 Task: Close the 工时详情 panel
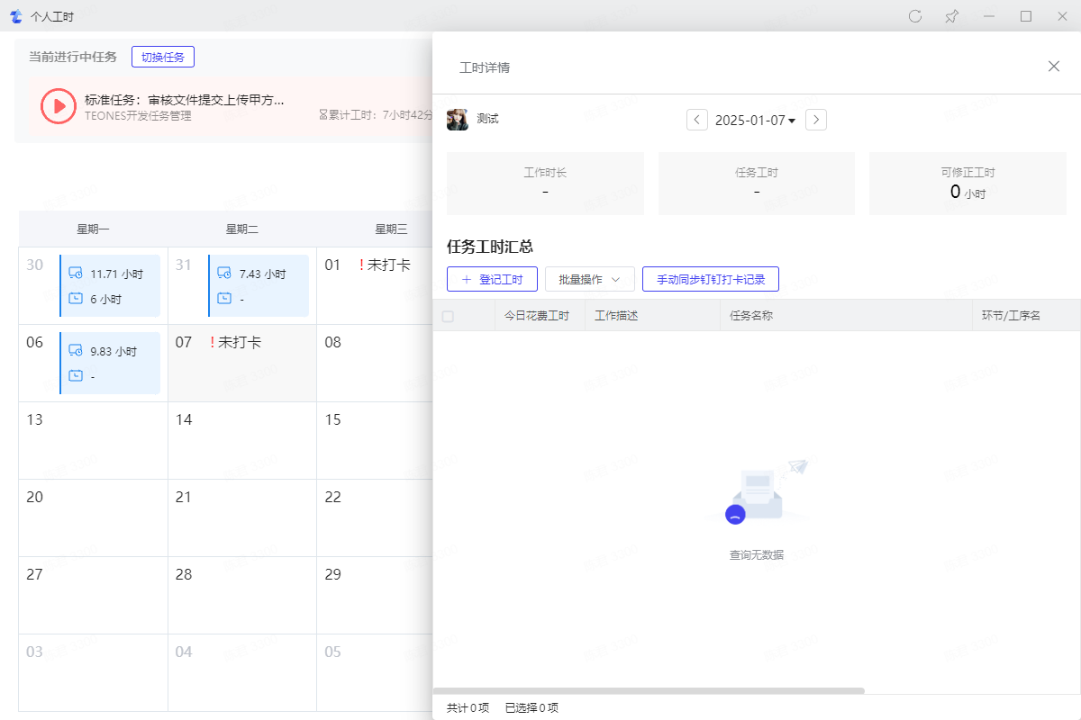coord(1053,67)
